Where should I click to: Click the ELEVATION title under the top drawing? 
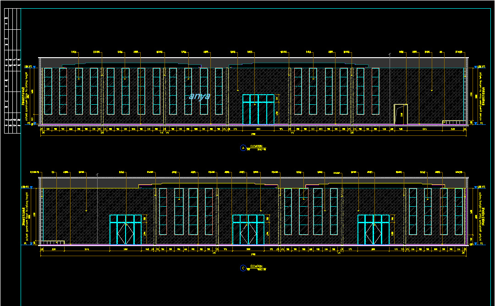[x=256, y=146]
